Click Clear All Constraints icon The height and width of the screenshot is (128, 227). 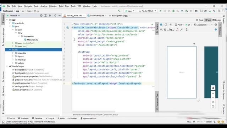click(x=177, y=30)
